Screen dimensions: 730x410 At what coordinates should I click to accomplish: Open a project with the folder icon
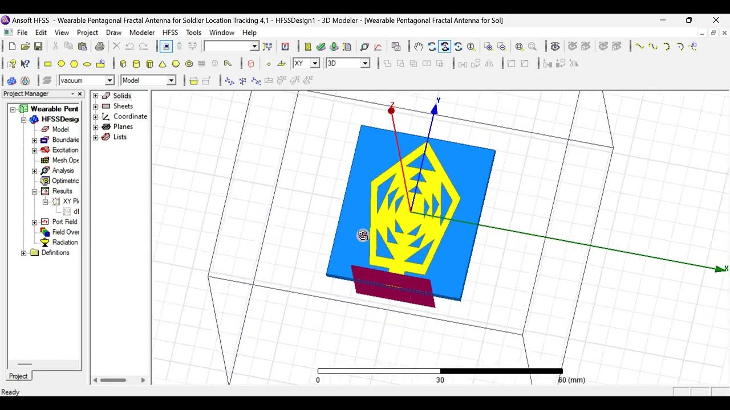click(x=25, y=47)
